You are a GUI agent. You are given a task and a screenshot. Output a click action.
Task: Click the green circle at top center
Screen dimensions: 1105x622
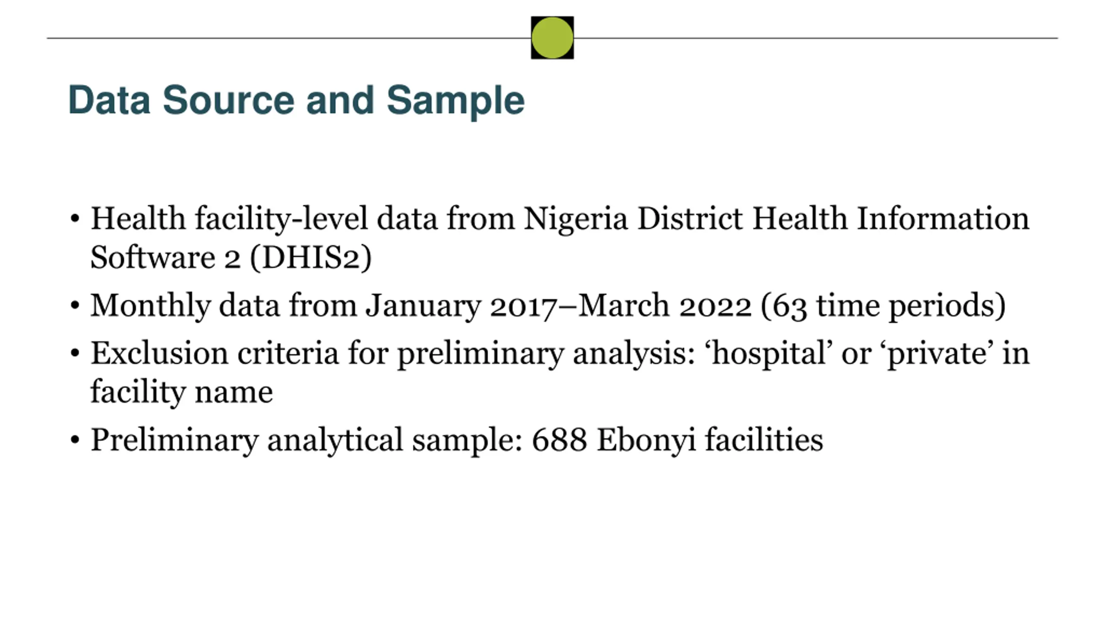(552, 38)
